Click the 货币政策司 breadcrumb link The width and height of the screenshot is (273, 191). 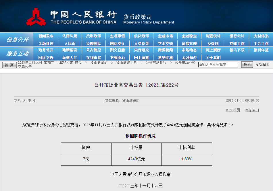pyautogui.click(x=99, y=63)
